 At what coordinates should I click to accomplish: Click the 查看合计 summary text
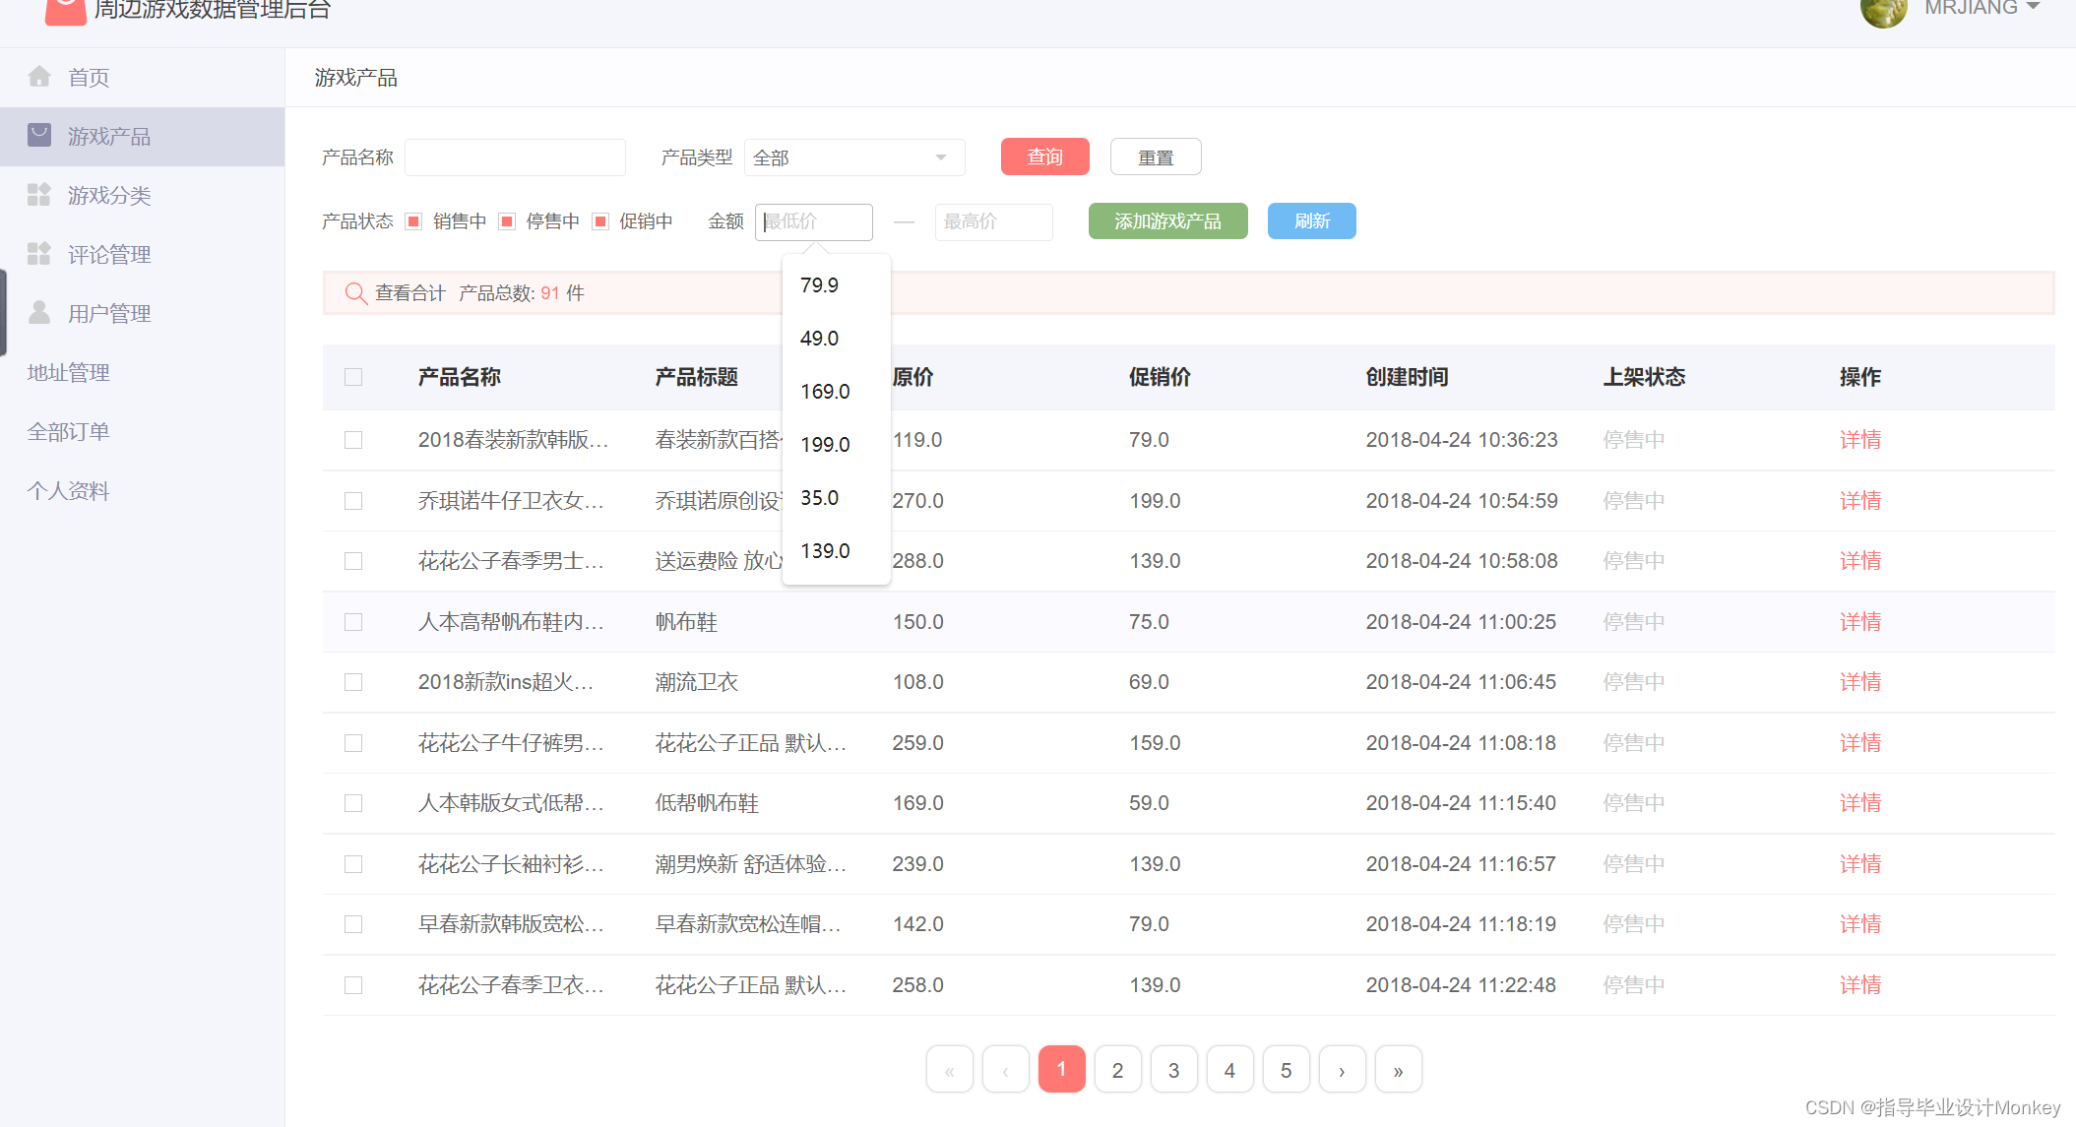coord(410,293)
